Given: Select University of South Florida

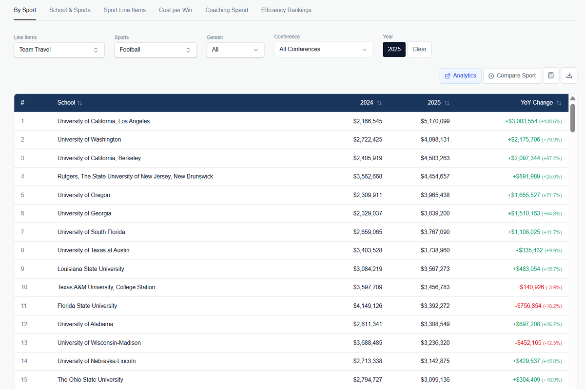Looking at the screenshot, I should pos(91,232).
